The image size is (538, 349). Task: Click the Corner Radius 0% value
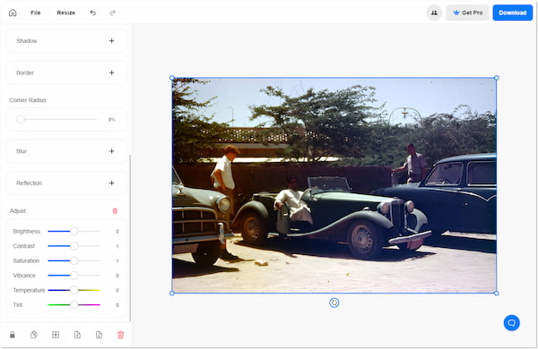point(111,120)
